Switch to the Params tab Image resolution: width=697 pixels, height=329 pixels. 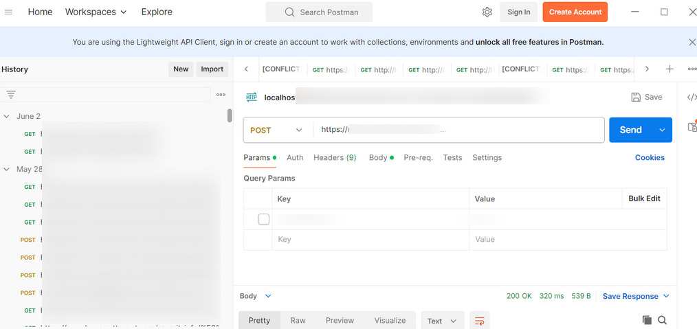point(260,157)
